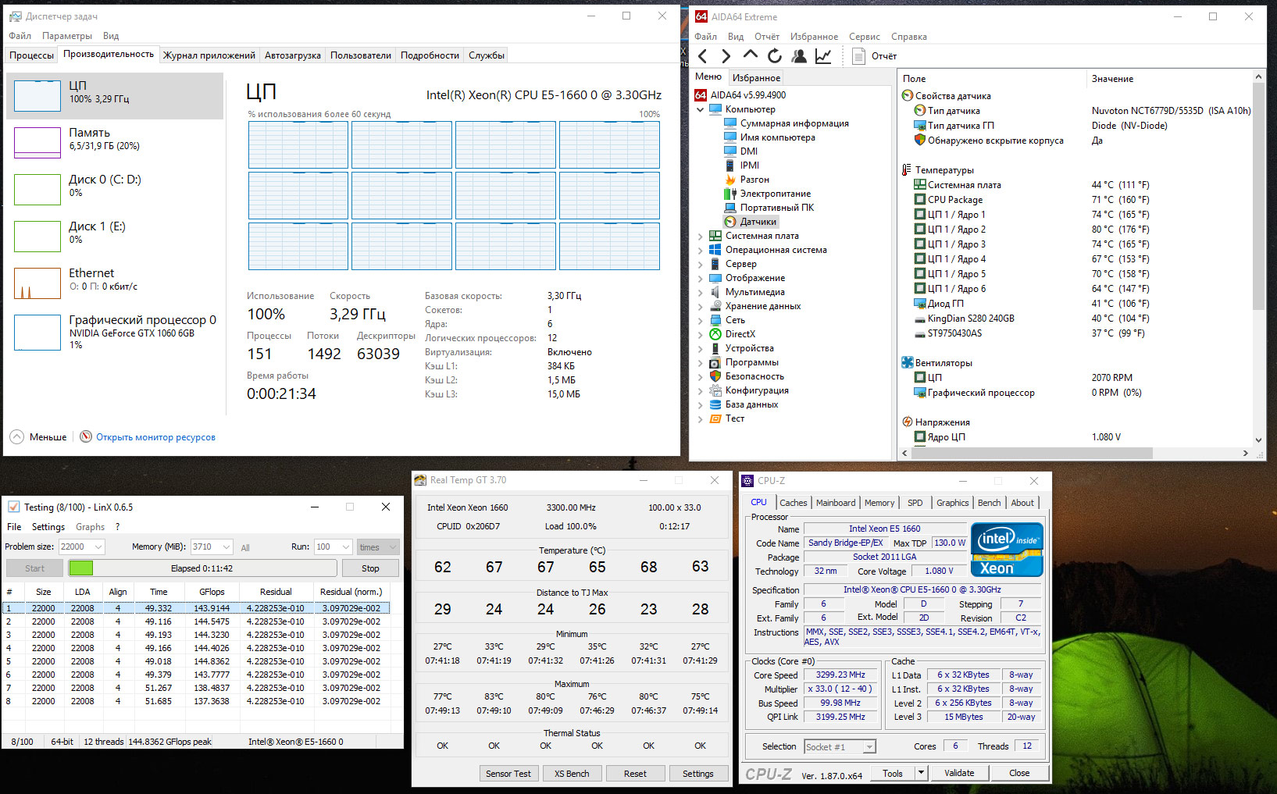Expand the Тест tree node
The height and width of the screenshot is (794, 1277).
click(701, 418)
